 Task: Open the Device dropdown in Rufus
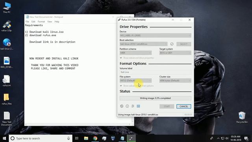(156, 35)
